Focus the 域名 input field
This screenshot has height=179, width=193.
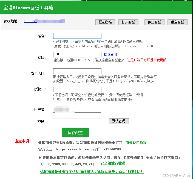point(77,36)
